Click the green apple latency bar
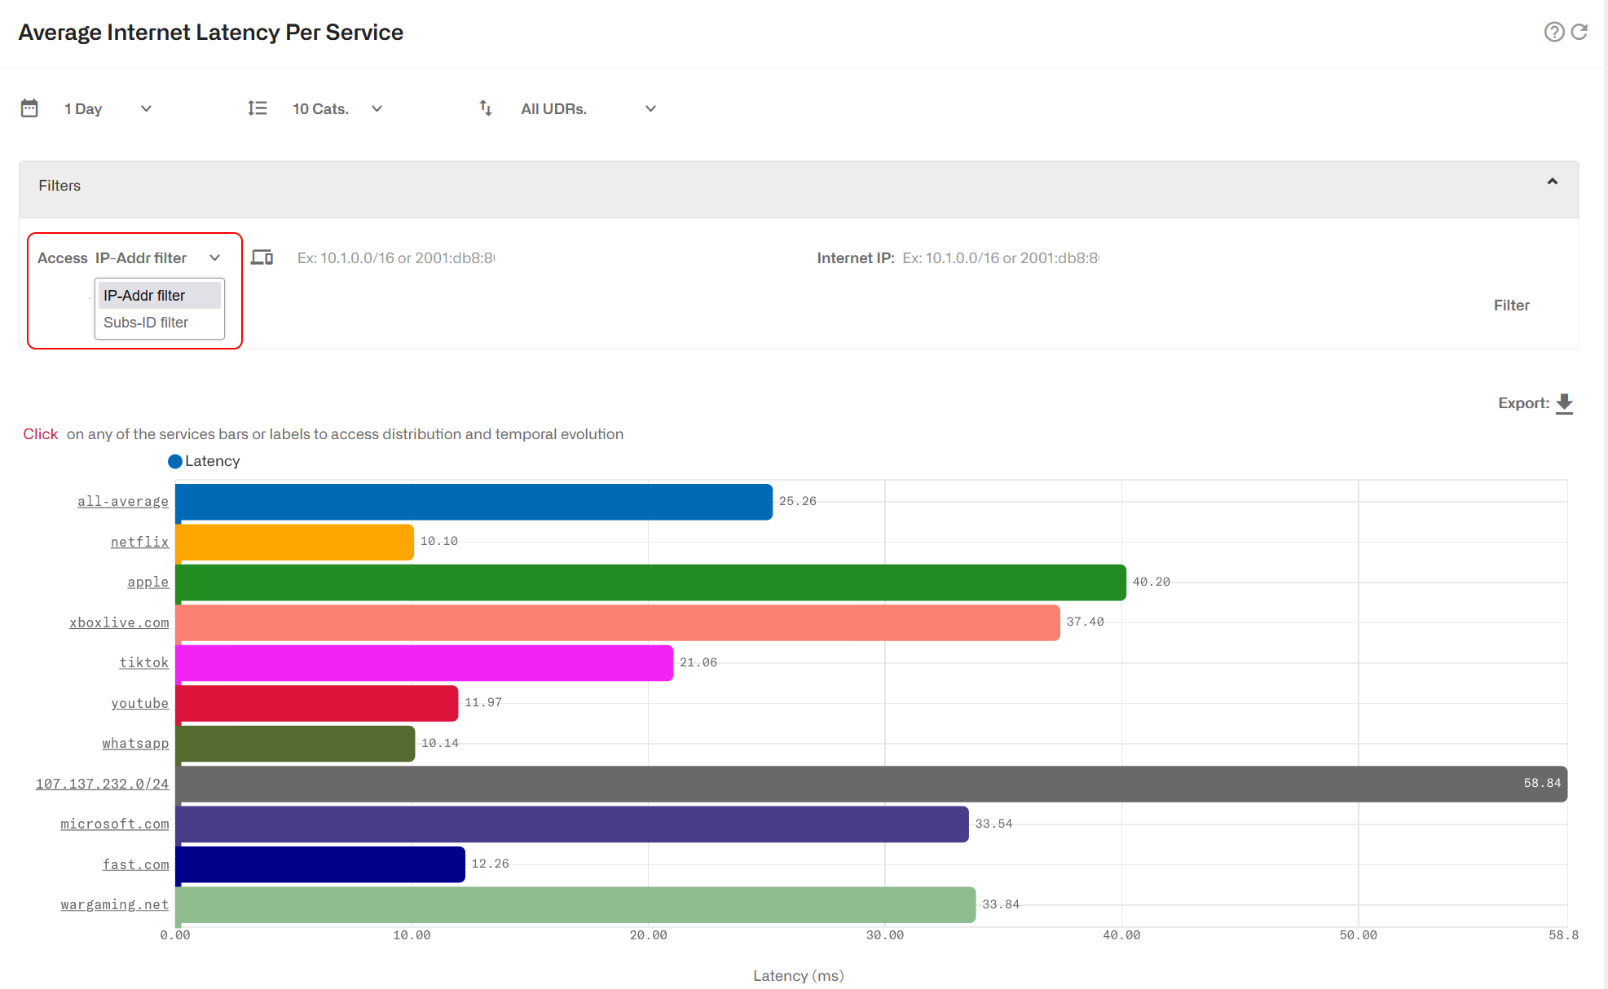1608x989 pixels. [650, 582]
